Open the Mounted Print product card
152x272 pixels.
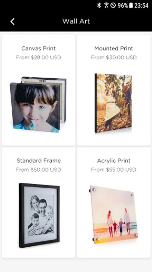pos(114,90)
